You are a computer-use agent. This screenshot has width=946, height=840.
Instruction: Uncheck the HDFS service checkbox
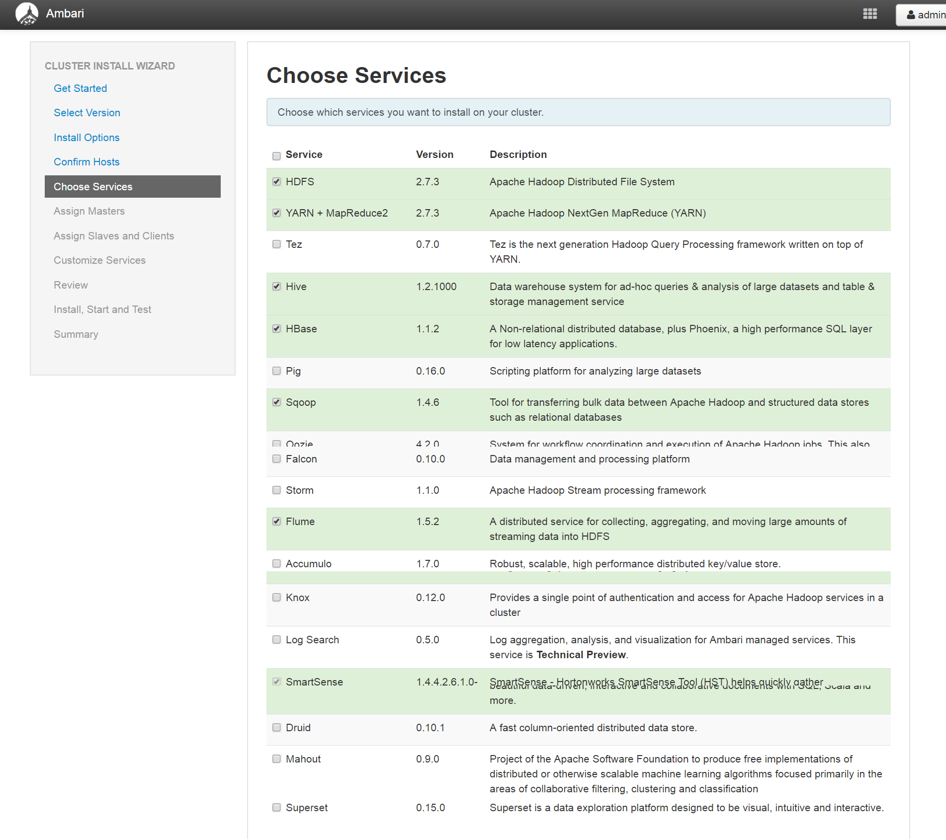(x=276, y=182)
